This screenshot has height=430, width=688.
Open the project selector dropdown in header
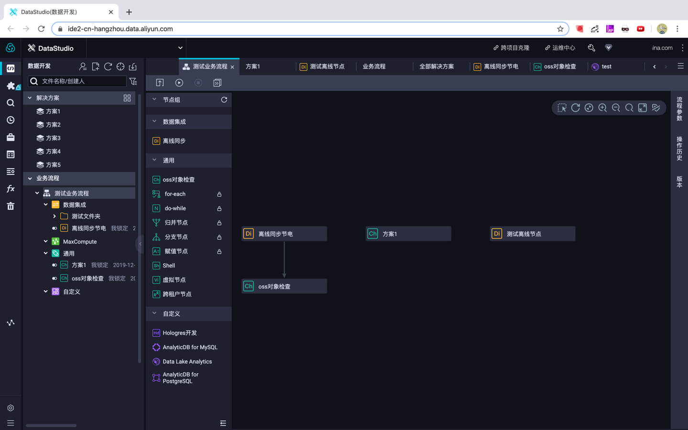[x=180, y=48]
